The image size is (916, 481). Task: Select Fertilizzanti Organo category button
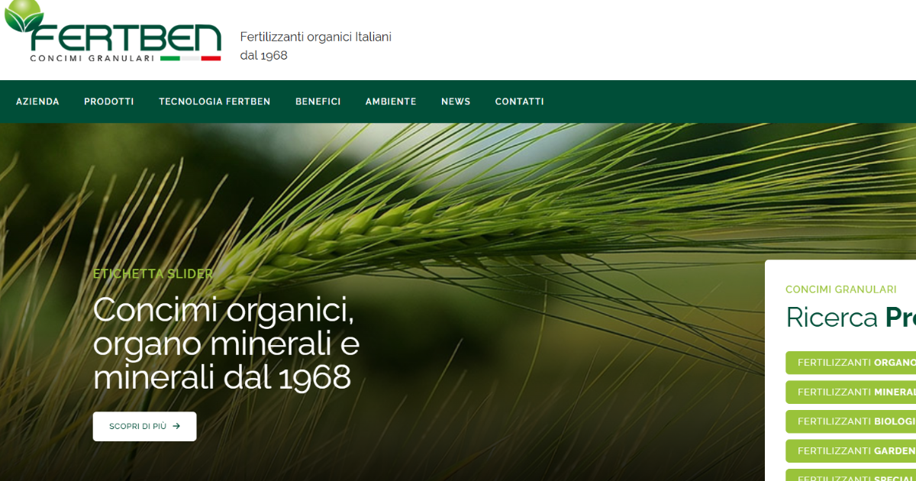[850, 363]
